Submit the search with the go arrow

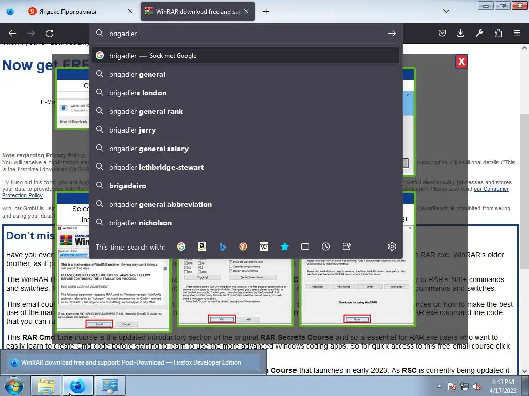point(392,34)
